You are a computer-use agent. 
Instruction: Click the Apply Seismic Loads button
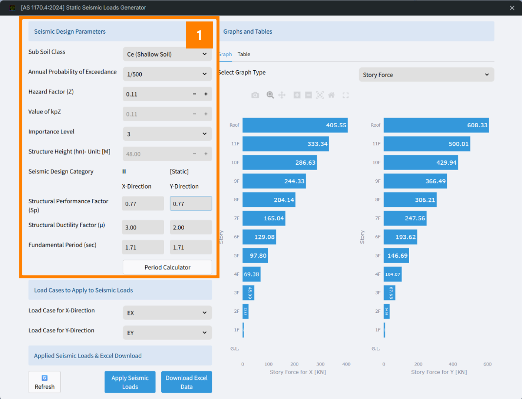pyautogui.click(x=130, y=382)
